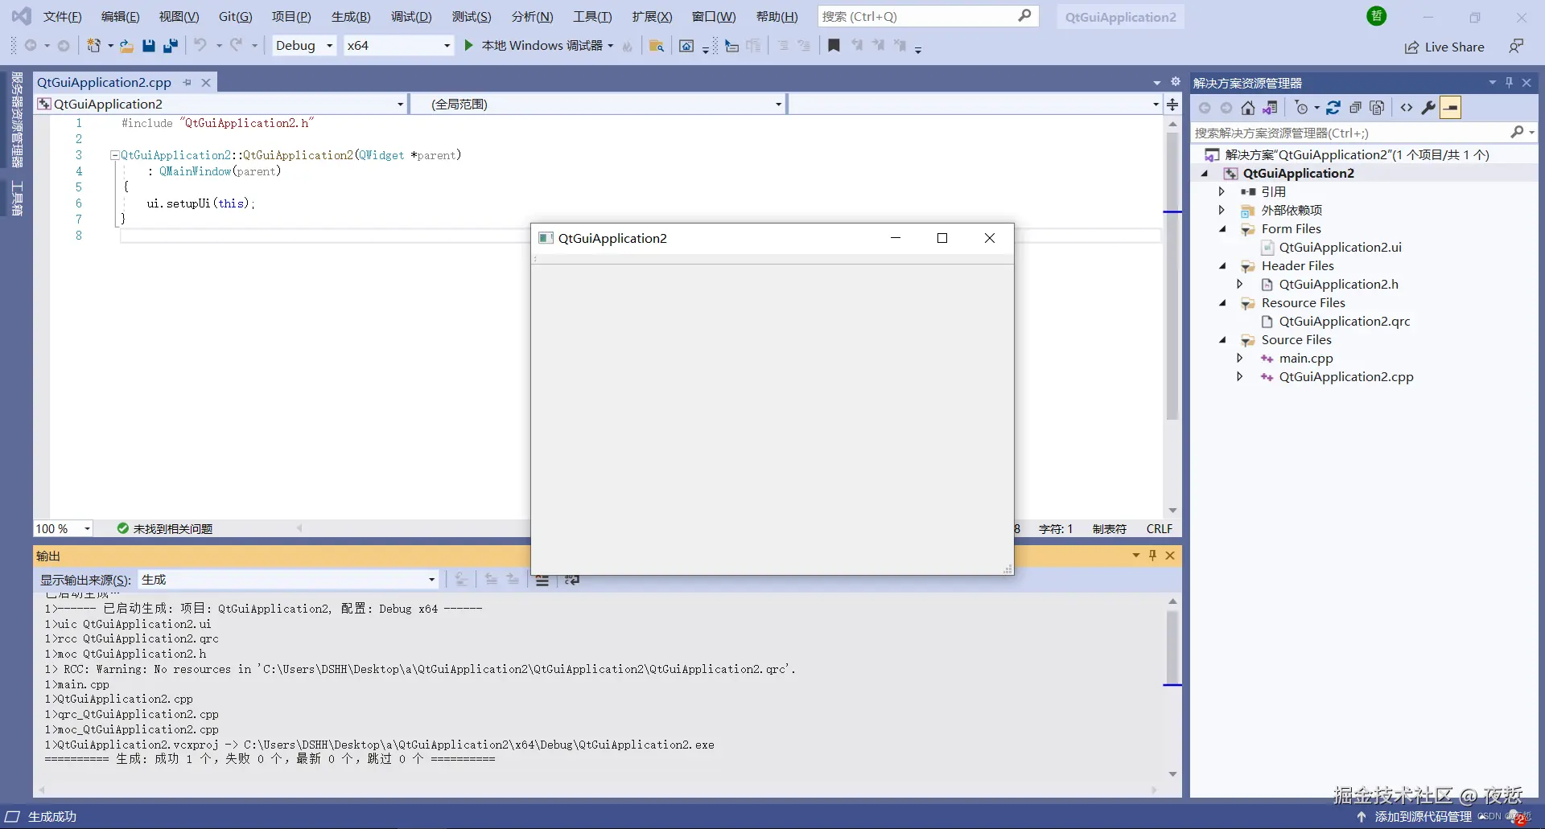1545x829 pixels.
Task: Open the Debug configuration dropdown
Action: pos(303,46)
